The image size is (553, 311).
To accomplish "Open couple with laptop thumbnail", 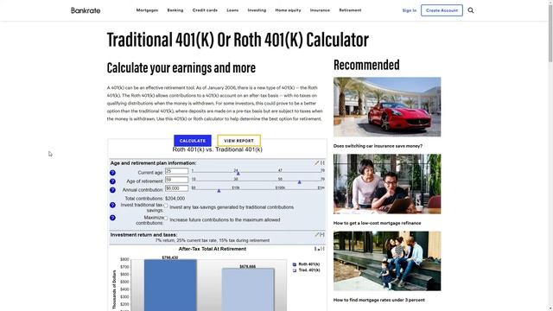I will (387, 184).
